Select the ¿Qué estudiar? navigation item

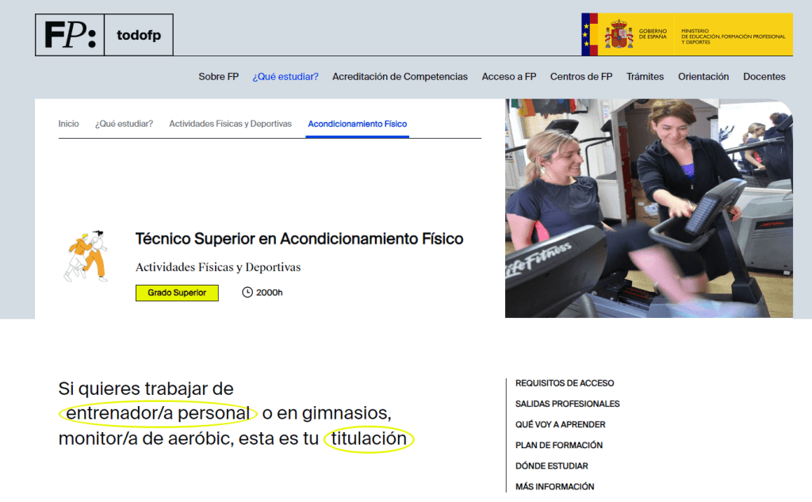[285, 77]
